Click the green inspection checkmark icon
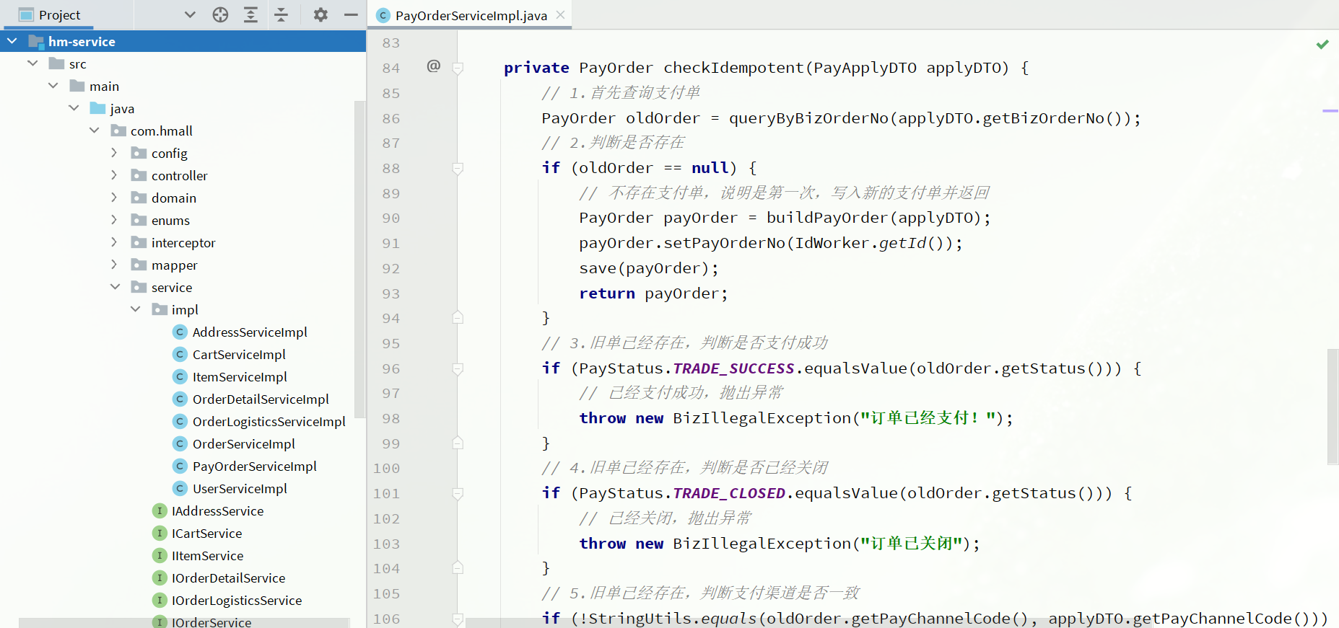This screenshot has width=1339, height=628. [x=1322, y=45]
